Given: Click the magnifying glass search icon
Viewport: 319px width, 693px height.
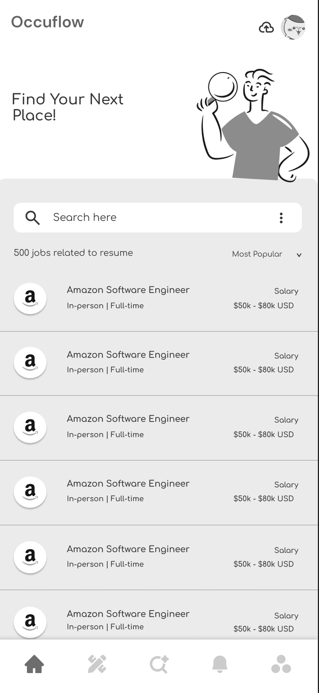Looking at the screenshot, I should [x=32, y=218].
